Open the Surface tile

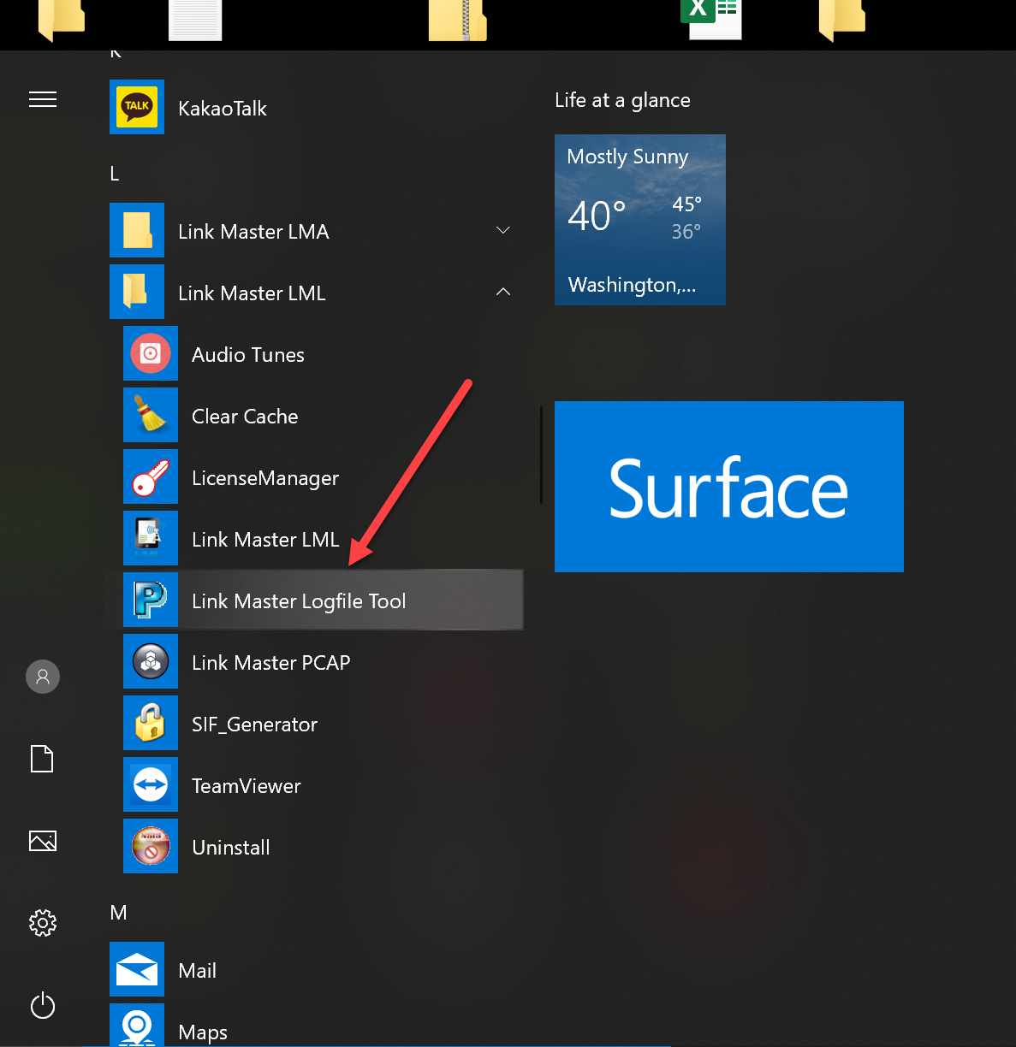pos(729,487)
